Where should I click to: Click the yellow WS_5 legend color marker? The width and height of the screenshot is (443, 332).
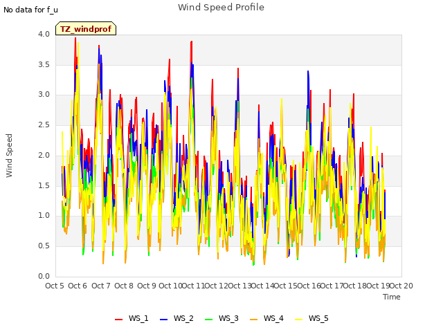298,320
